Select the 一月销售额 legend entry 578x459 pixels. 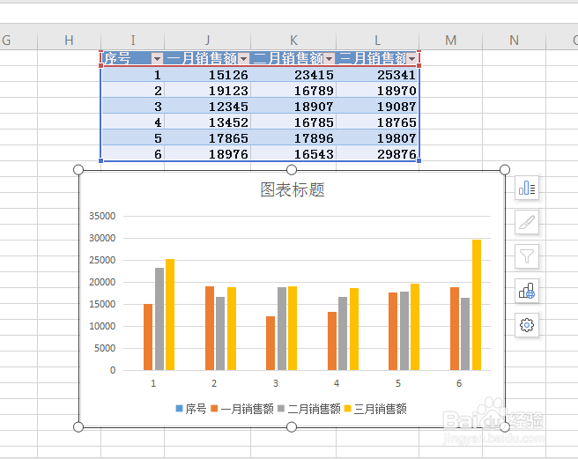tap(241, 409)
